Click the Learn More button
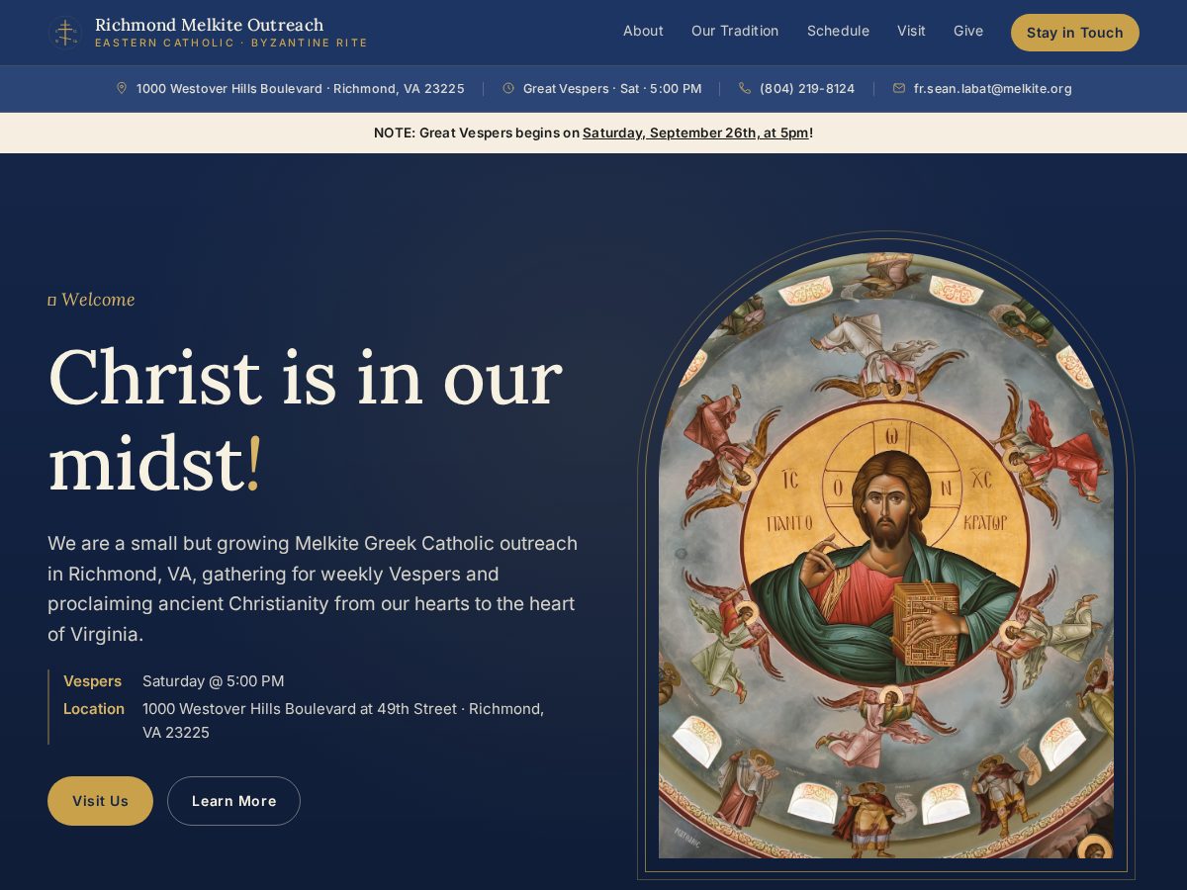1187x890 pixels. (x=233, y=801)
